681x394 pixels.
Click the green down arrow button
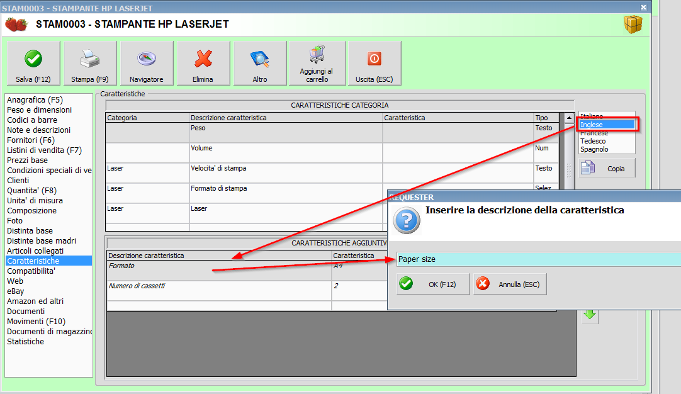pyautogui.click(x=590, y=315)
